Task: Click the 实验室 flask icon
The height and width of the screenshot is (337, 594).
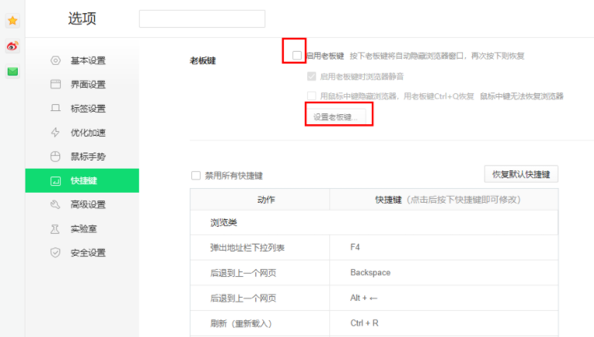Action: (56, 229)
